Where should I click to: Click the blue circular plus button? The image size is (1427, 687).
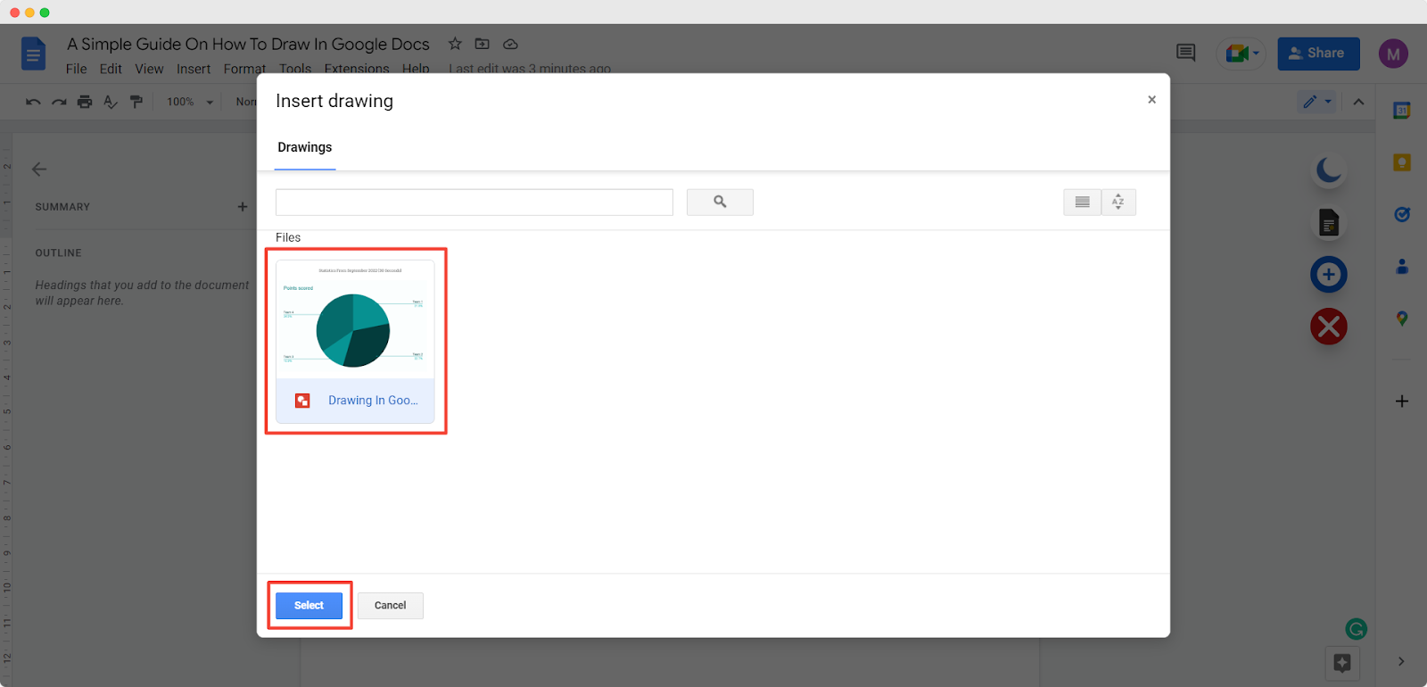pos(1329,275)
